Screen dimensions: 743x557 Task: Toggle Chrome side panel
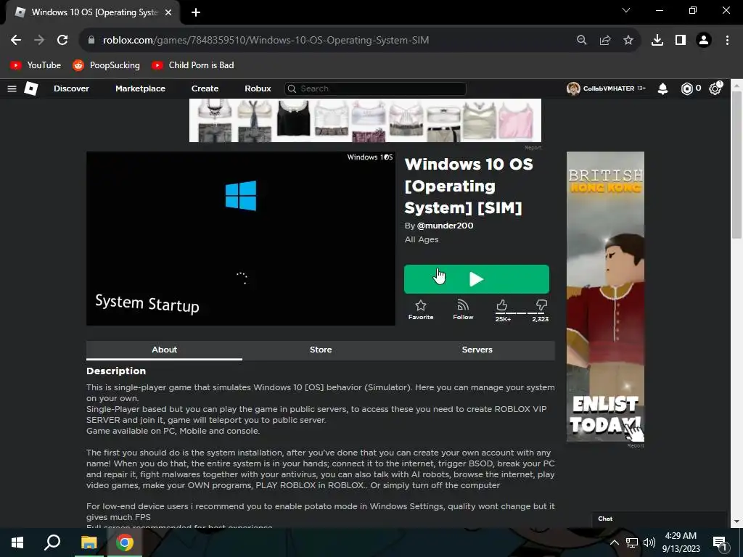tap(681, 41)
